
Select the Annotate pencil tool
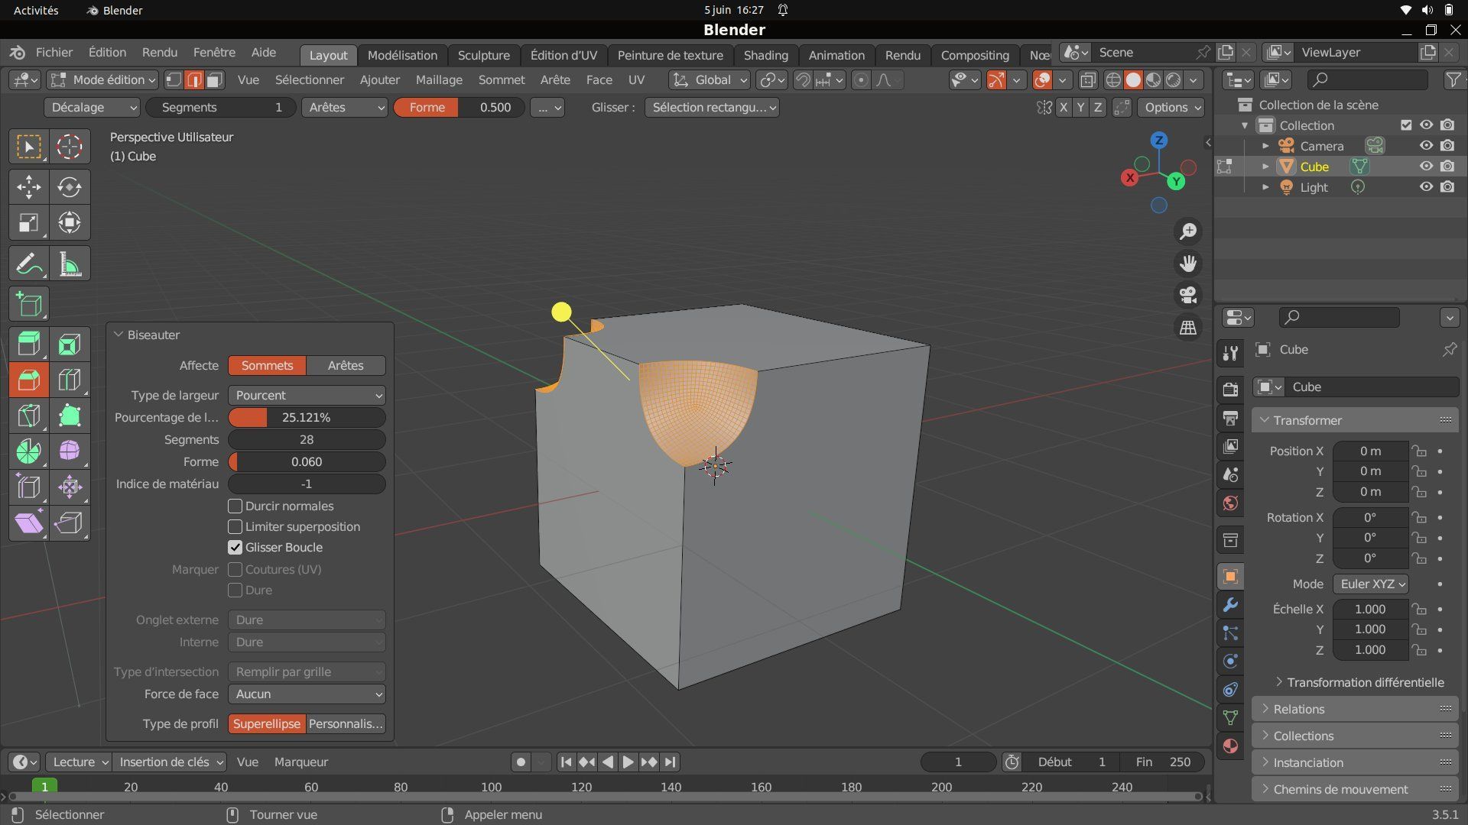pos(28,264)
